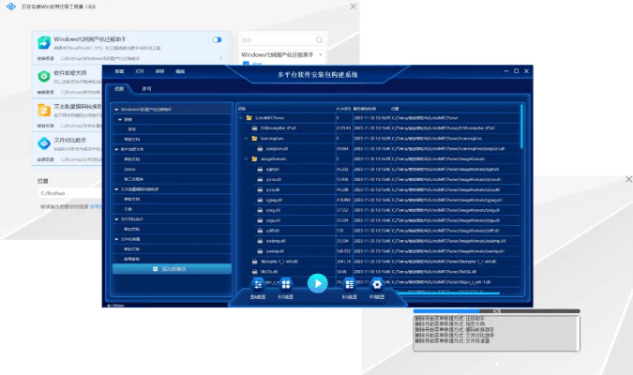Image resolution: width=633 pixels, height=375 pixels.
Task: Click the C:/linzhuo location input field
Action: (x=66, y=193)
